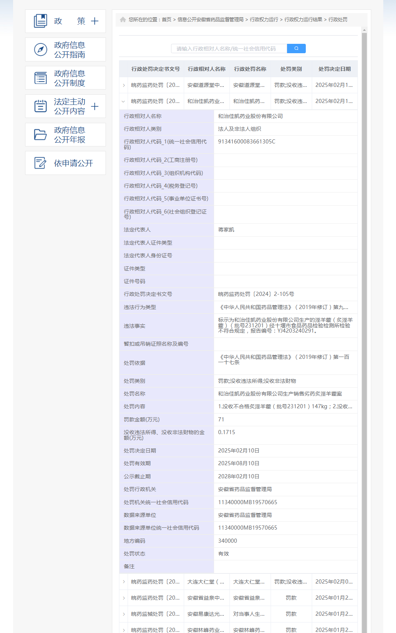
Task: Click the edit-note icon for 依申请公开
Action: (40, 163)
